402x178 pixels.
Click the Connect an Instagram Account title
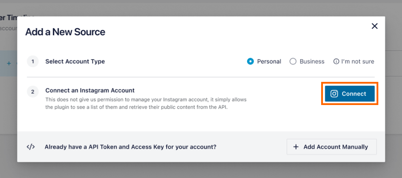coord(90,90)
